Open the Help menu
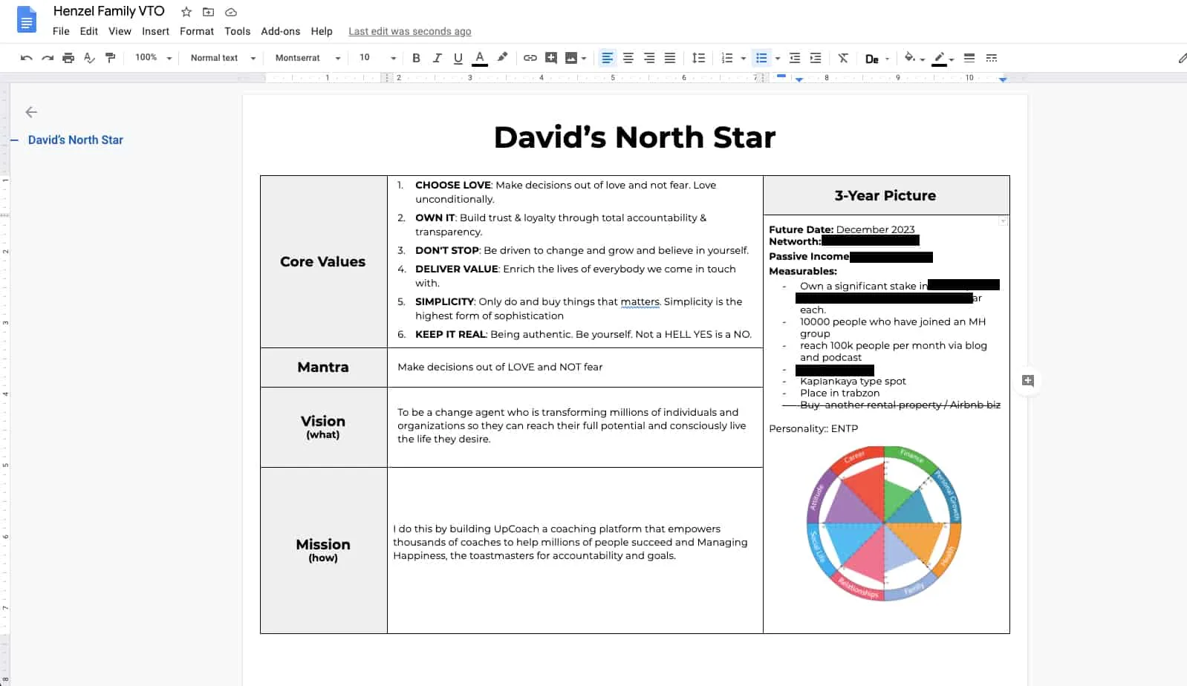 pyautogui.click(x=322, y=31)
